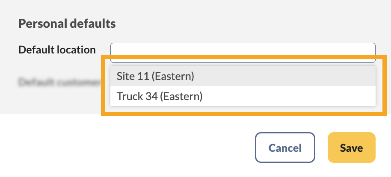The height and width of the screenshot is (177, 391).
Task: Discard changes using the outlined Cancel button
Action: (x=285, y=148)
